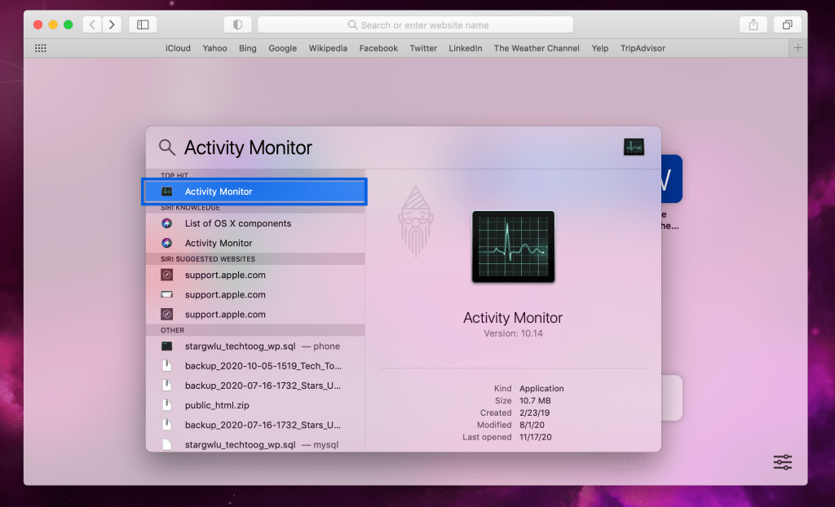This screenshot has width=835, height=507.
Task: Select the Activity Monitor top hit
Action: pyautogui.click(x=254, y=192)
